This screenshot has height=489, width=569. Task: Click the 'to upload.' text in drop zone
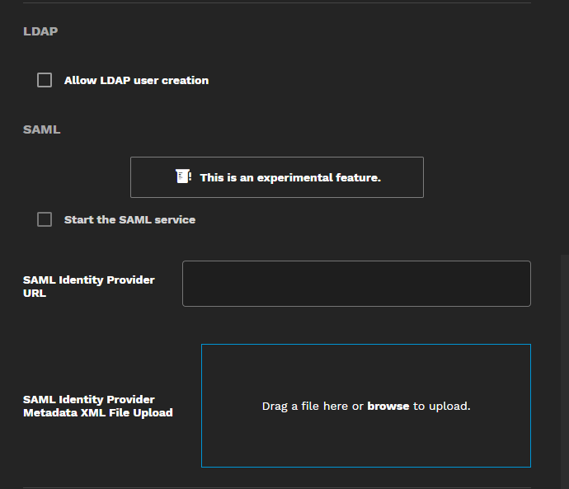coord(441,407)
